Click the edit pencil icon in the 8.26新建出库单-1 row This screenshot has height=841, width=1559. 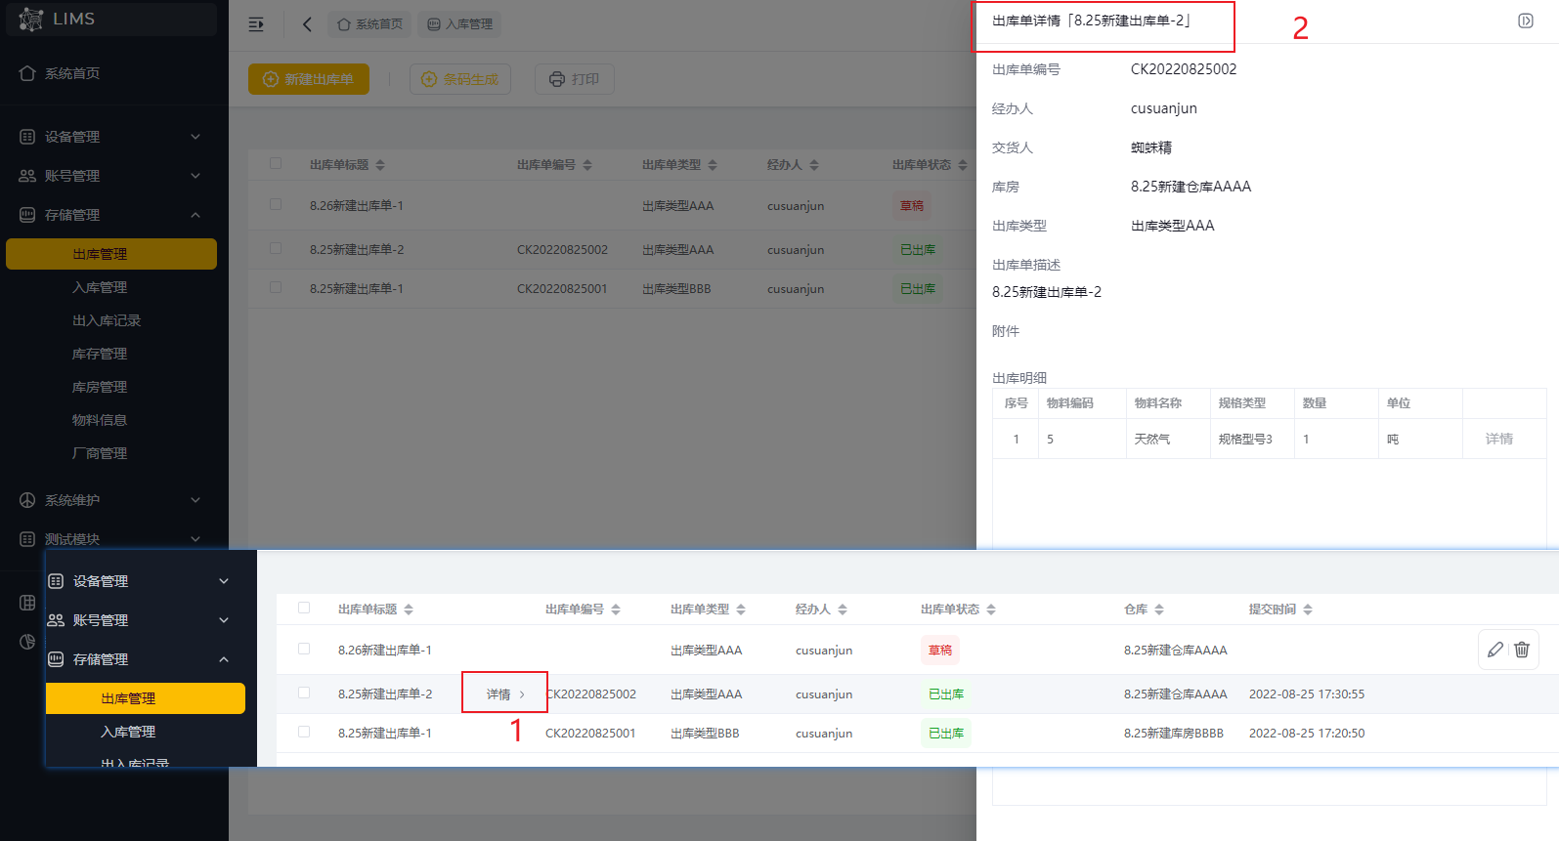1495,650
